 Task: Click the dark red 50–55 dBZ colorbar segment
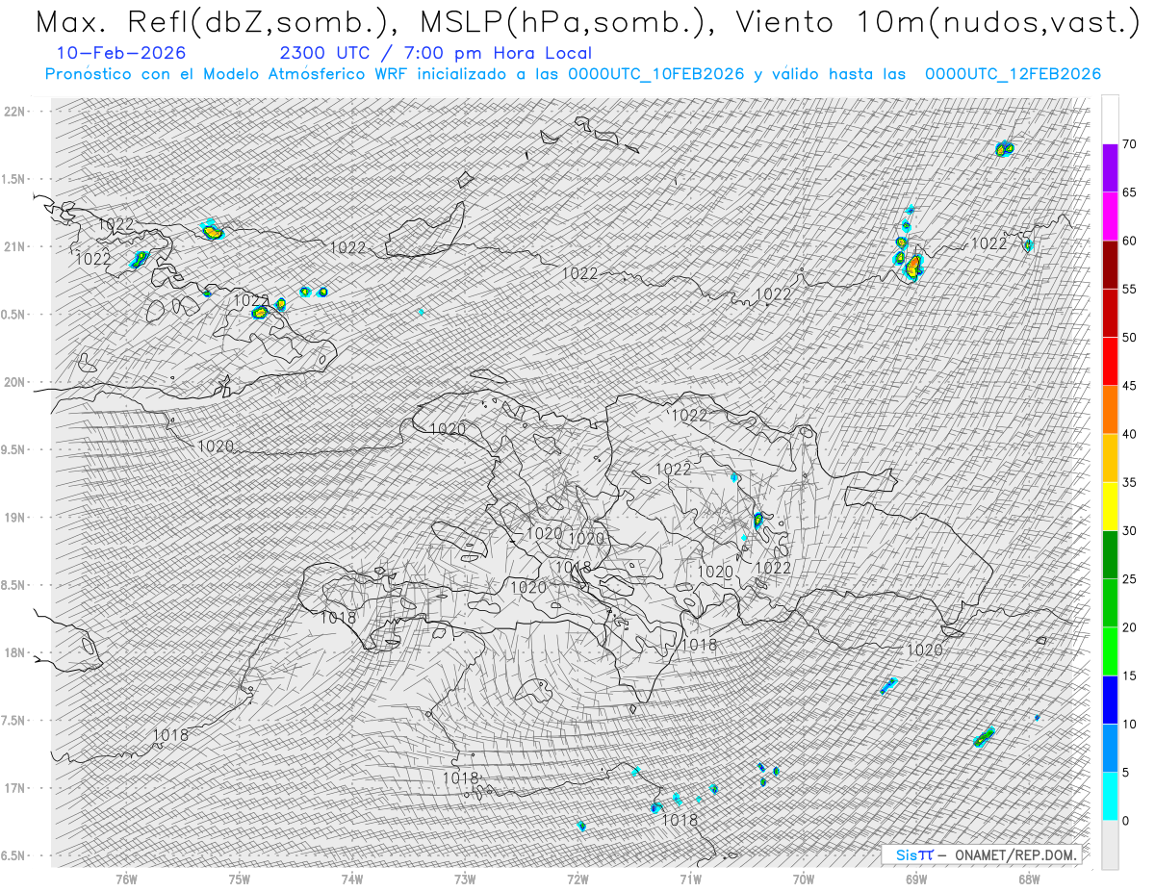click(x=1110, y=313)
